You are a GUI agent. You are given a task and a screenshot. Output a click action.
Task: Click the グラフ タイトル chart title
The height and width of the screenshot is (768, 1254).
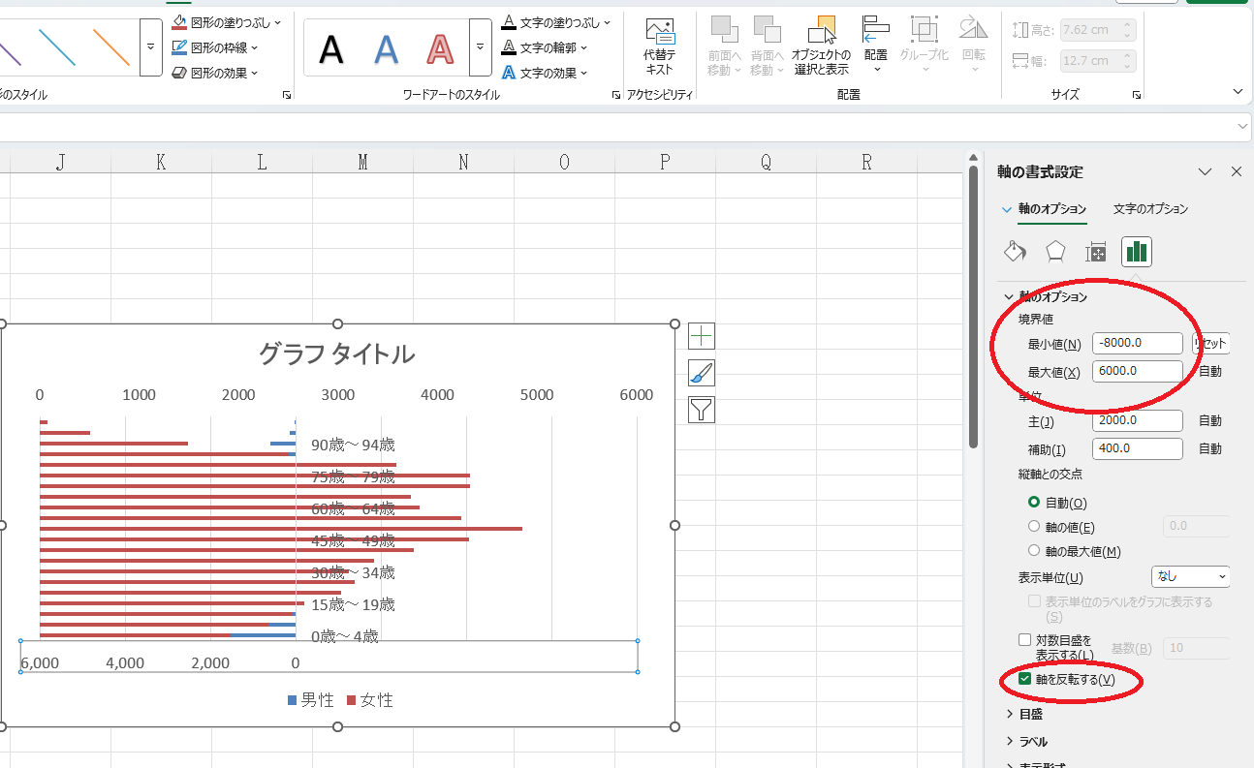337,354
